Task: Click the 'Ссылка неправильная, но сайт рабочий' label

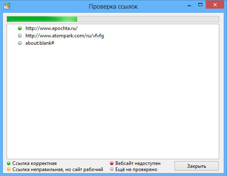Action: pyautogui.click(x=57, y=169)
